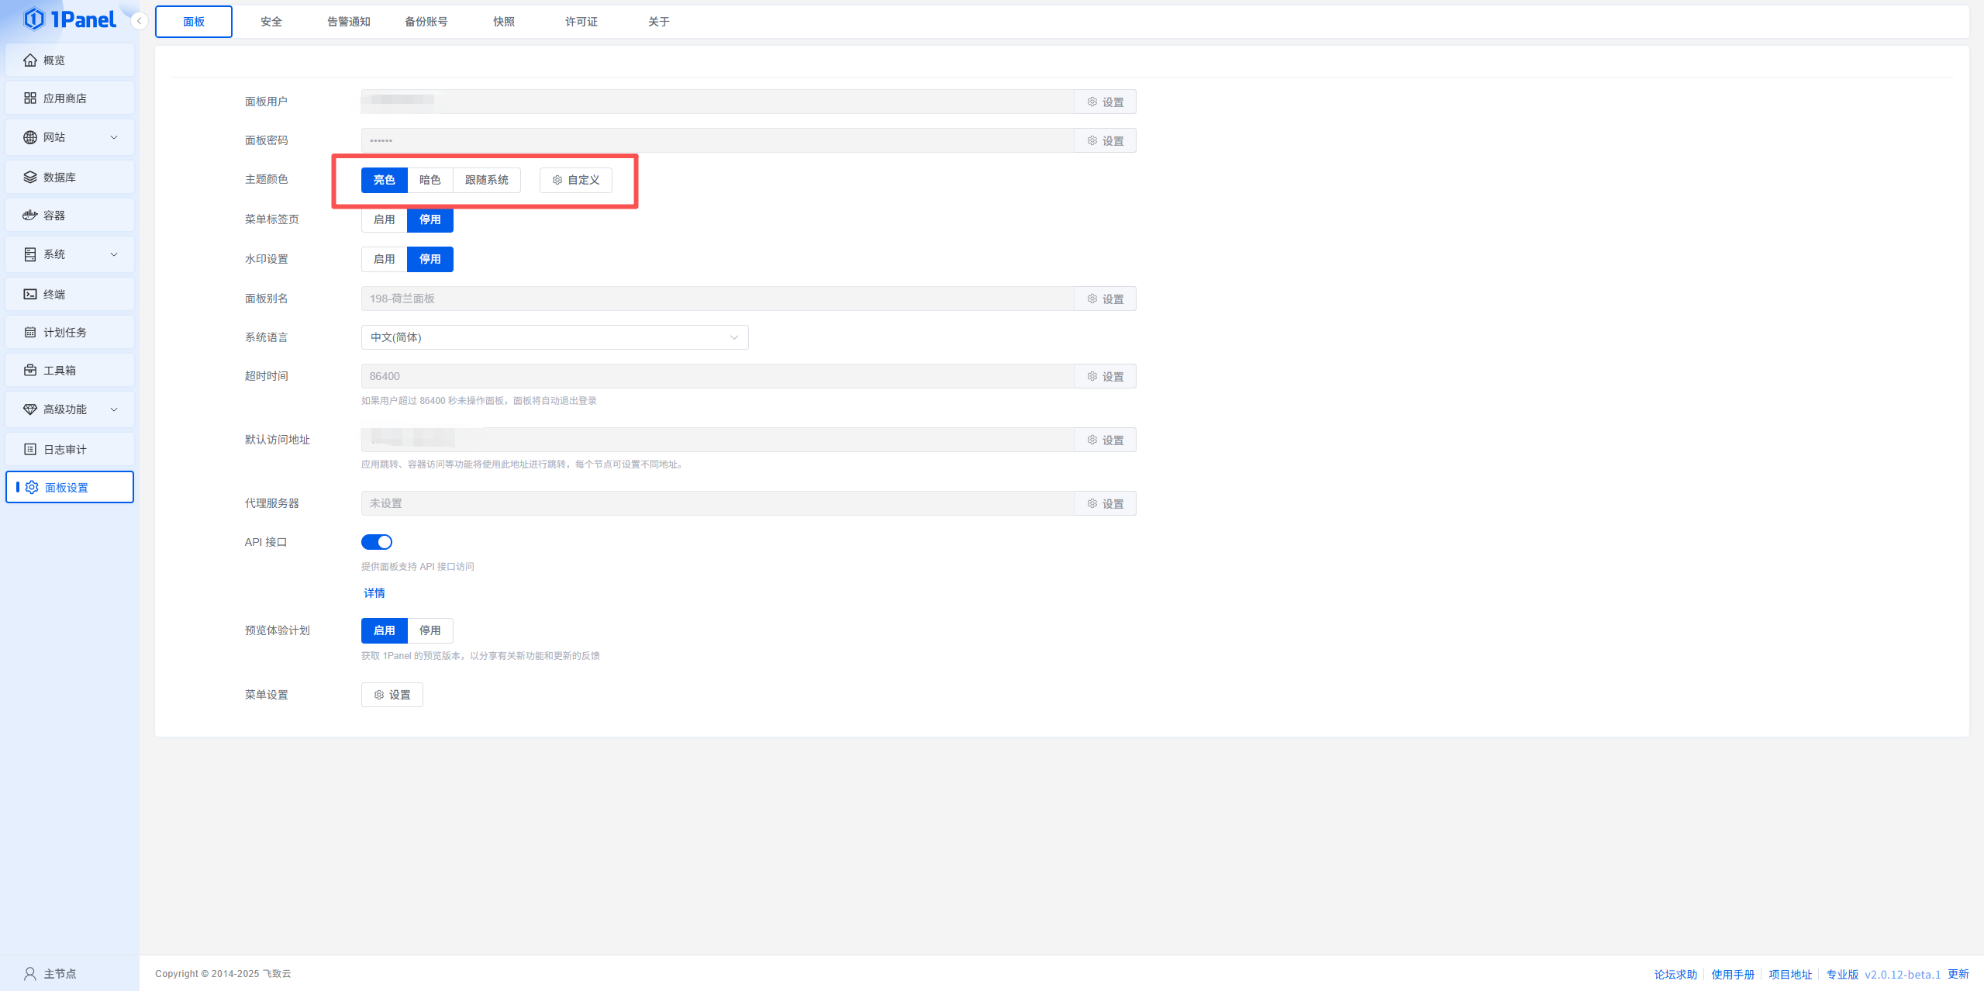The image size is (1984, 991).
Task: Select 暗色 theme option
Action: coord(430,180)
